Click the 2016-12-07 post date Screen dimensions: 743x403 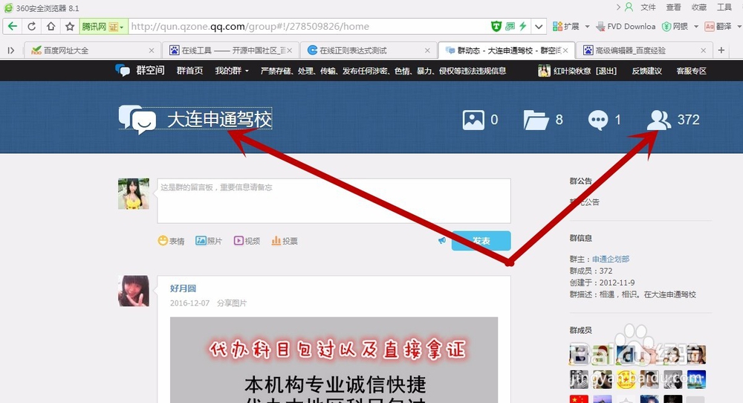(x=189, y=303)
